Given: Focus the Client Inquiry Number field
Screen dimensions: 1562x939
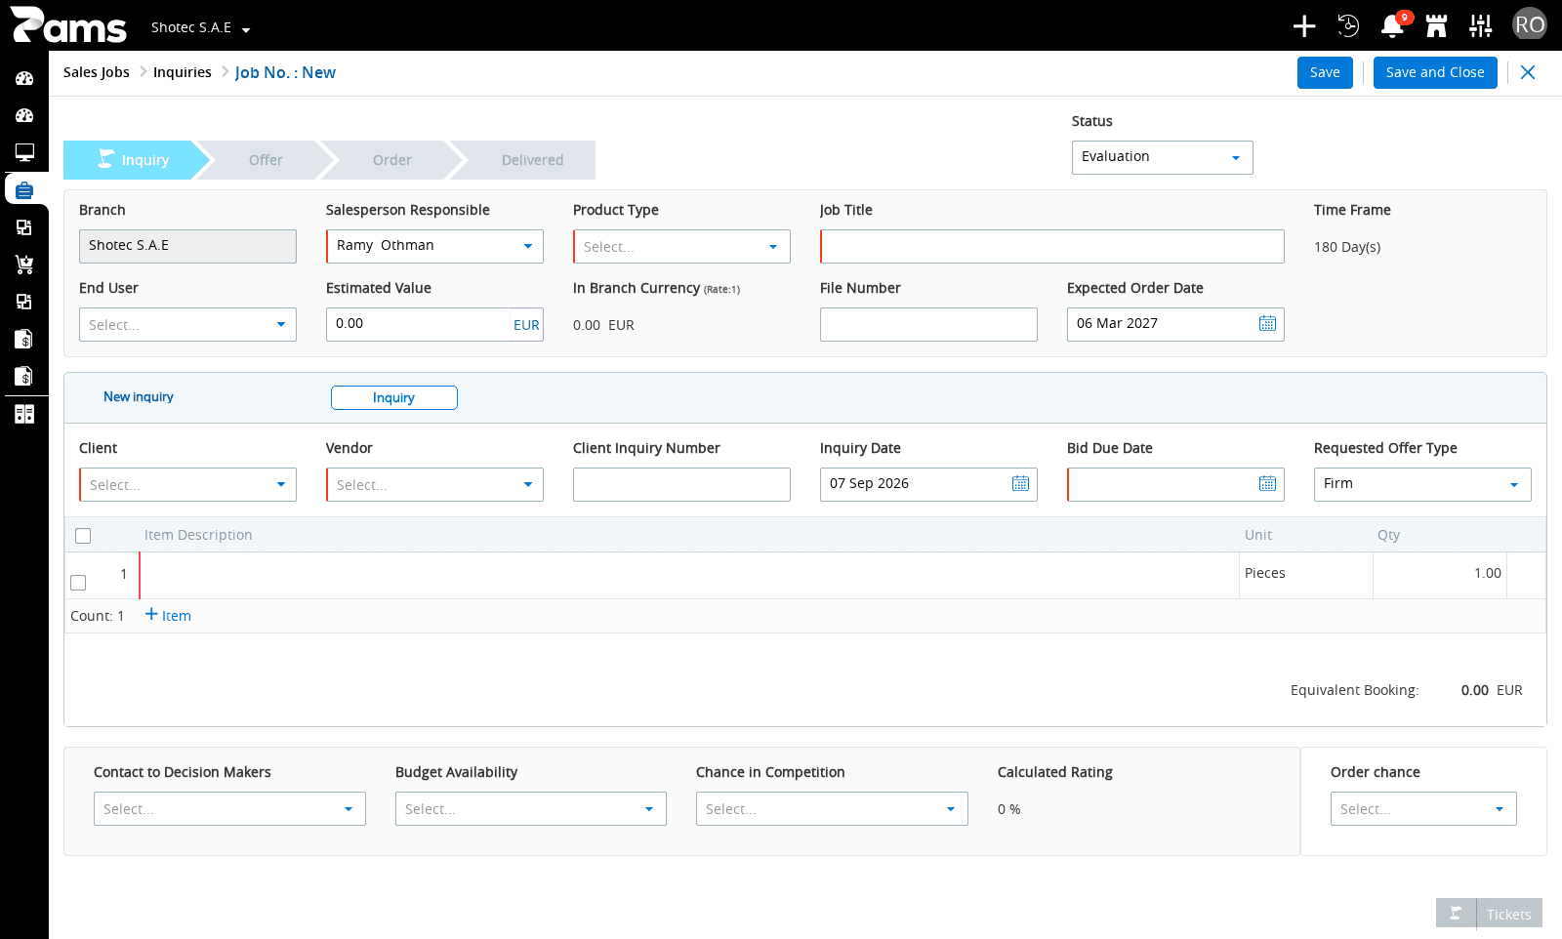Looking at the screenshot, I should tap(681, 484).
